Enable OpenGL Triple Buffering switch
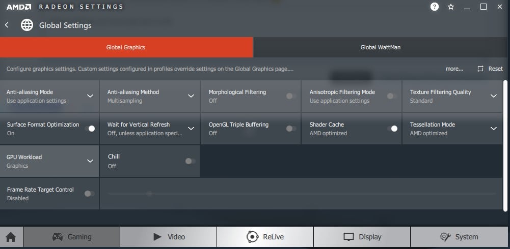 tap(291, 129)
